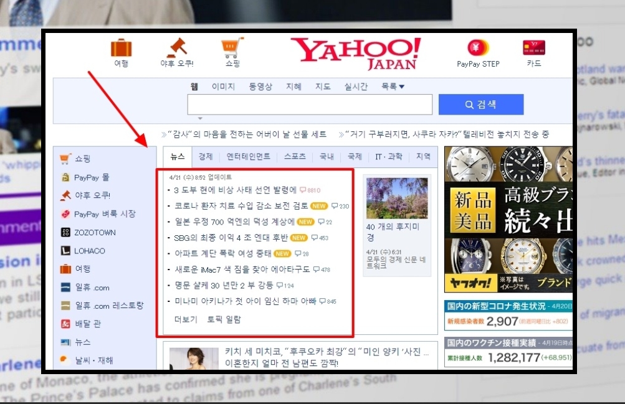Click the ZOZOTOWN sidebar text link
625x404 pixels.
(x=95, y=232)
